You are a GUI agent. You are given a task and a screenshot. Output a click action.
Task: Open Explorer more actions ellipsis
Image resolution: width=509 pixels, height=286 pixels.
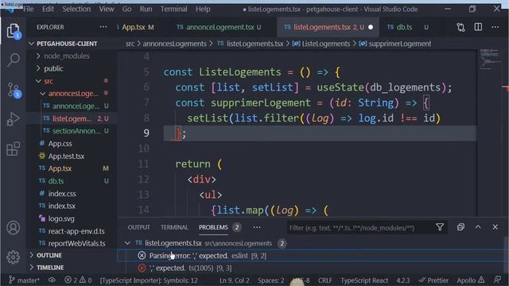pos(103,27)
